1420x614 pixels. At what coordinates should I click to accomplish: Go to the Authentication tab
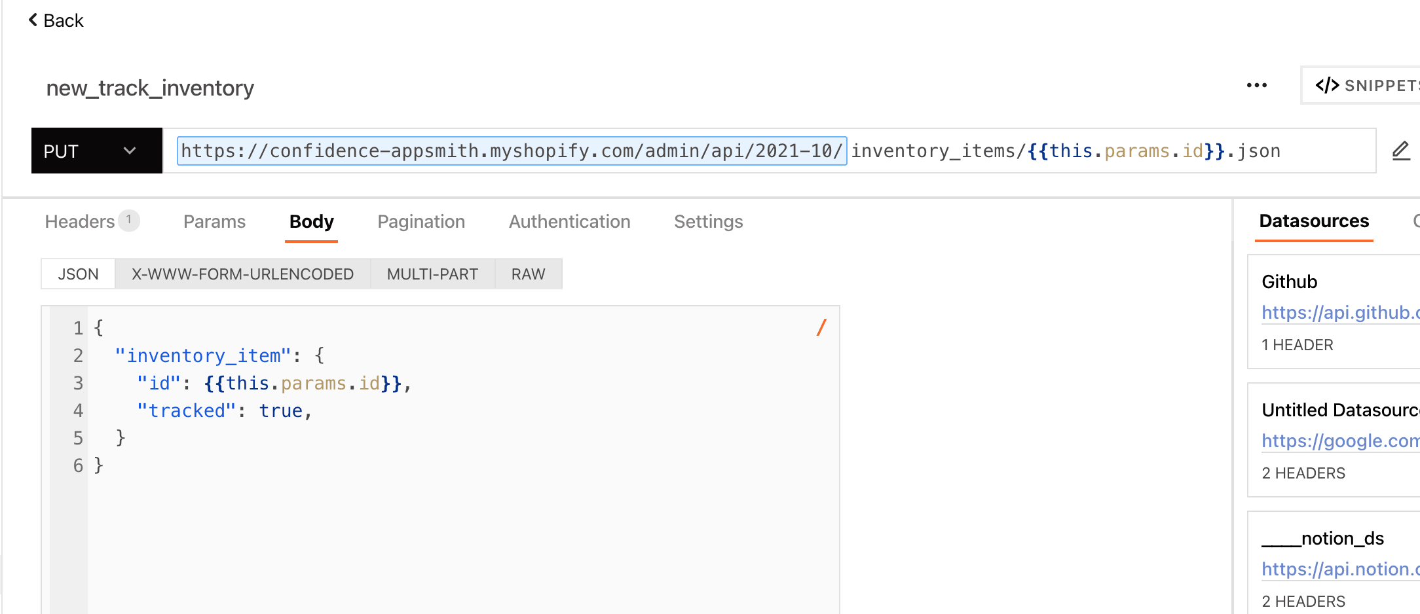coord(569,222)
